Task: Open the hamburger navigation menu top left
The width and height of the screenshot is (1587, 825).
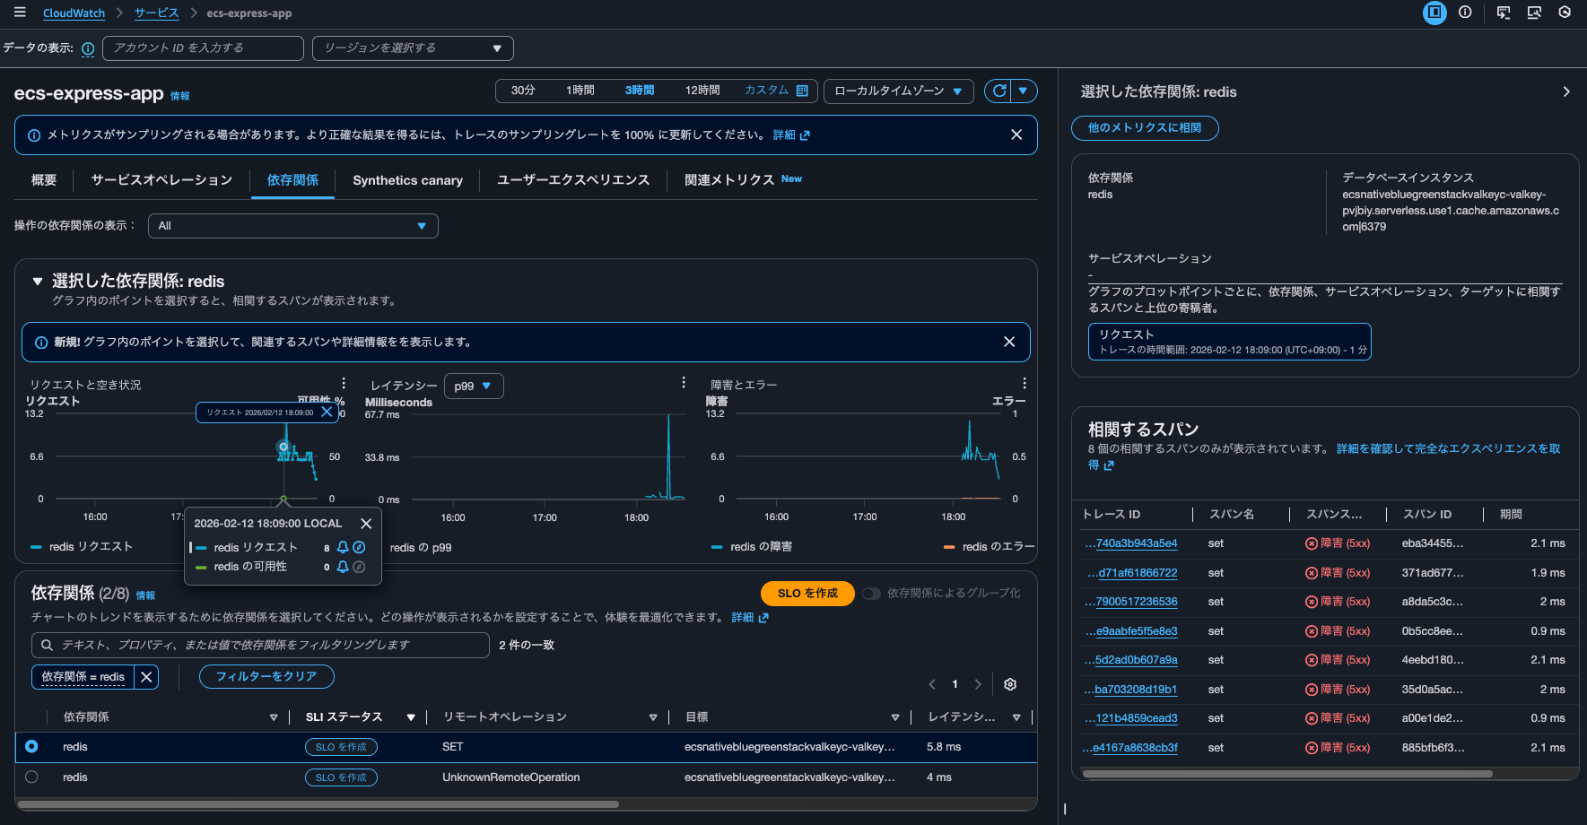Action: 20,13
